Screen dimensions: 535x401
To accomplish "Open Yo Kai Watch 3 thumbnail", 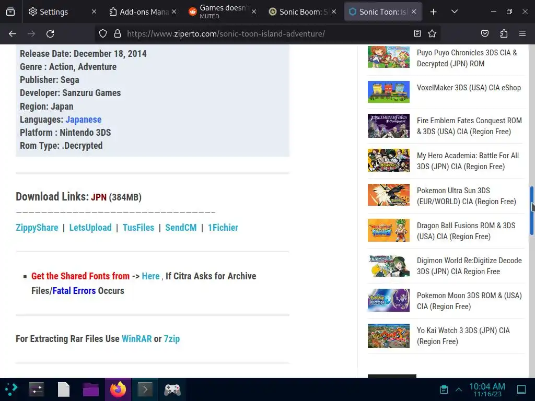I will tap(389, 336).
